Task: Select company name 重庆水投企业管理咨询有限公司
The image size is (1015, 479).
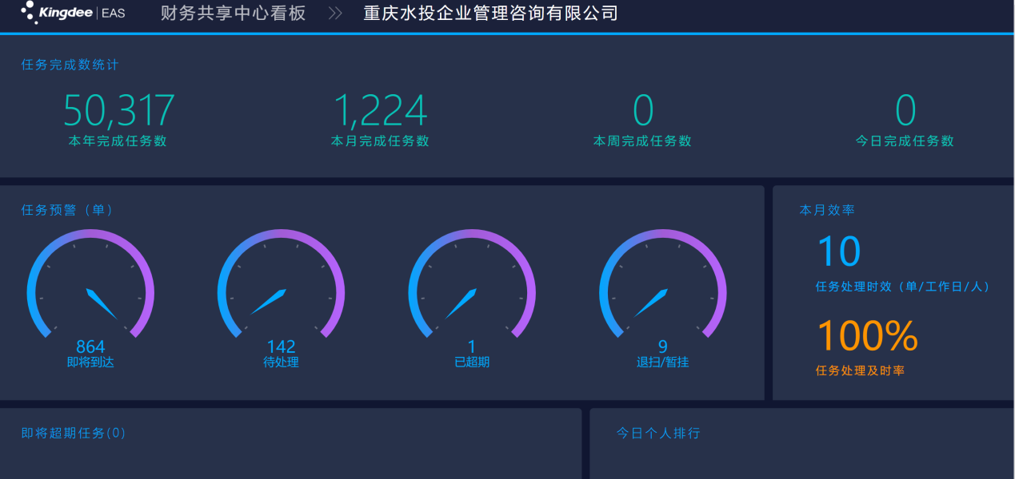Action: click(490, 14)
